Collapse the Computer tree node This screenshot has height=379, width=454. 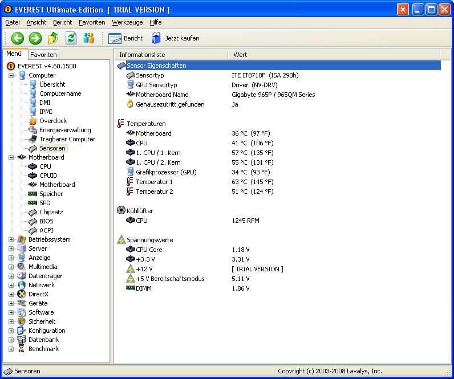pos(11,75)
